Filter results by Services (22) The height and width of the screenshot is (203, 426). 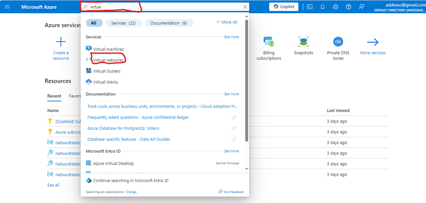(x=124, y=23)
